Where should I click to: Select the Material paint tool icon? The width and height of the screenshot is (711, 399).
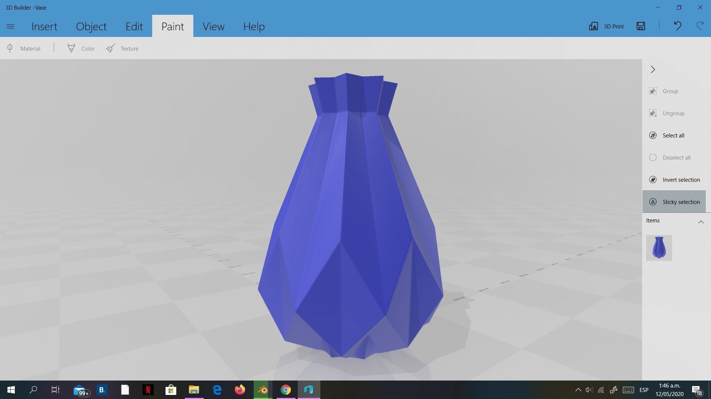[x=10, y=48]
